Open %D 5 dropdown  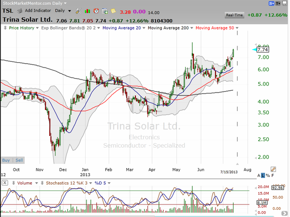coord(109,183)
